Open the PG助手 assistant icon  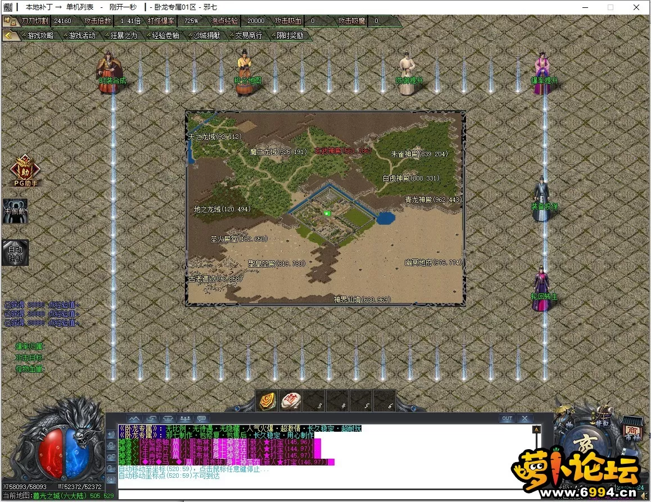25,170
